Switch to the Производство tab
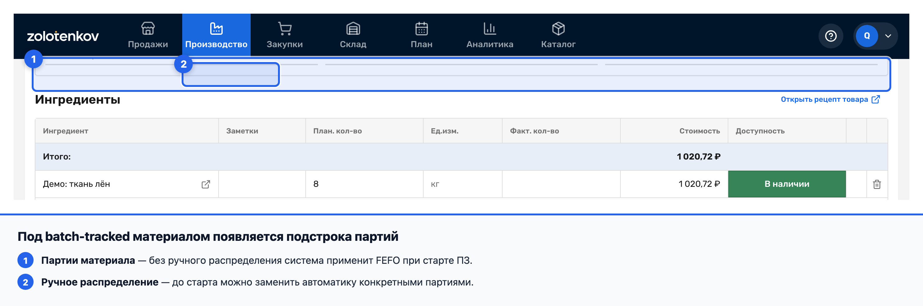The width and height of the screenshot is (923, 306). 216,35
